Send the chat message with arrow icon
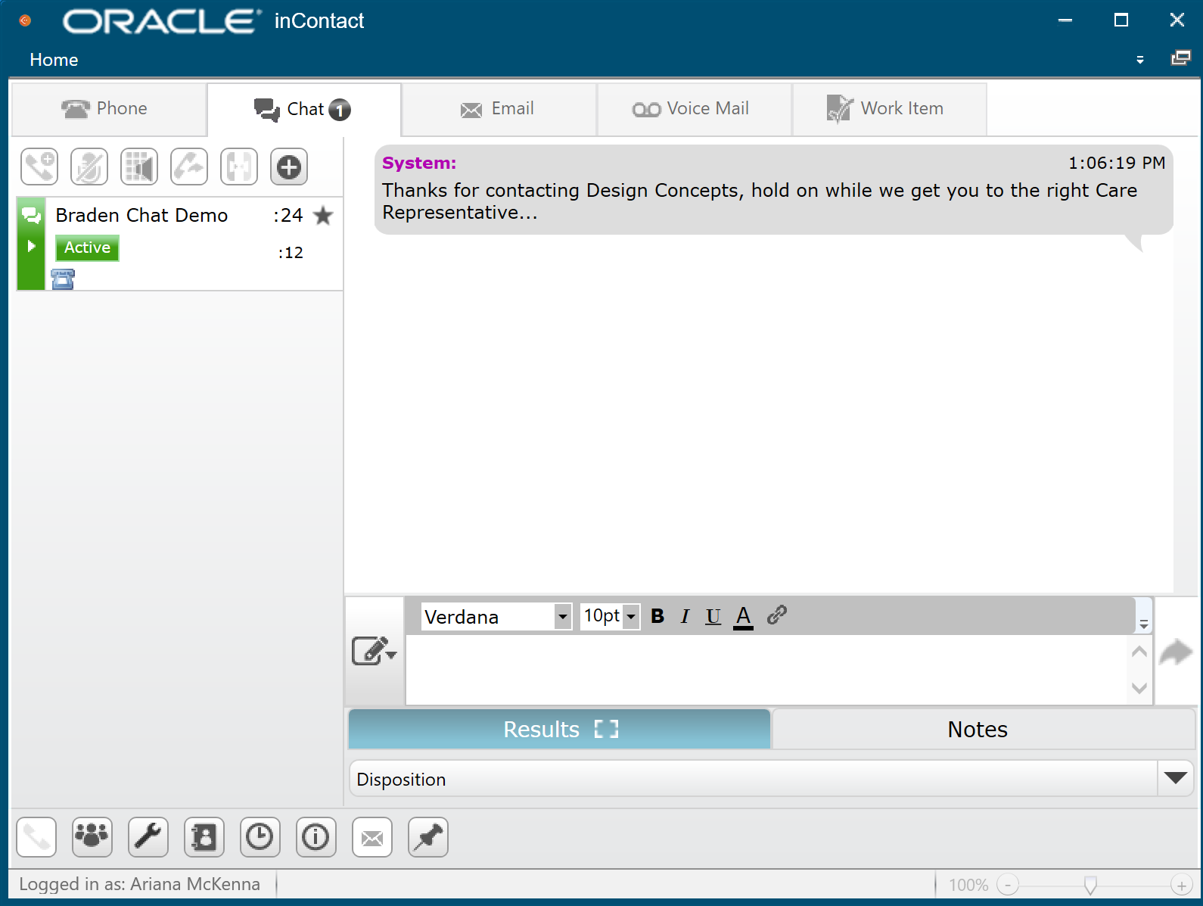Screen dimensions: 1203x906 click(x=1176, y=652)
